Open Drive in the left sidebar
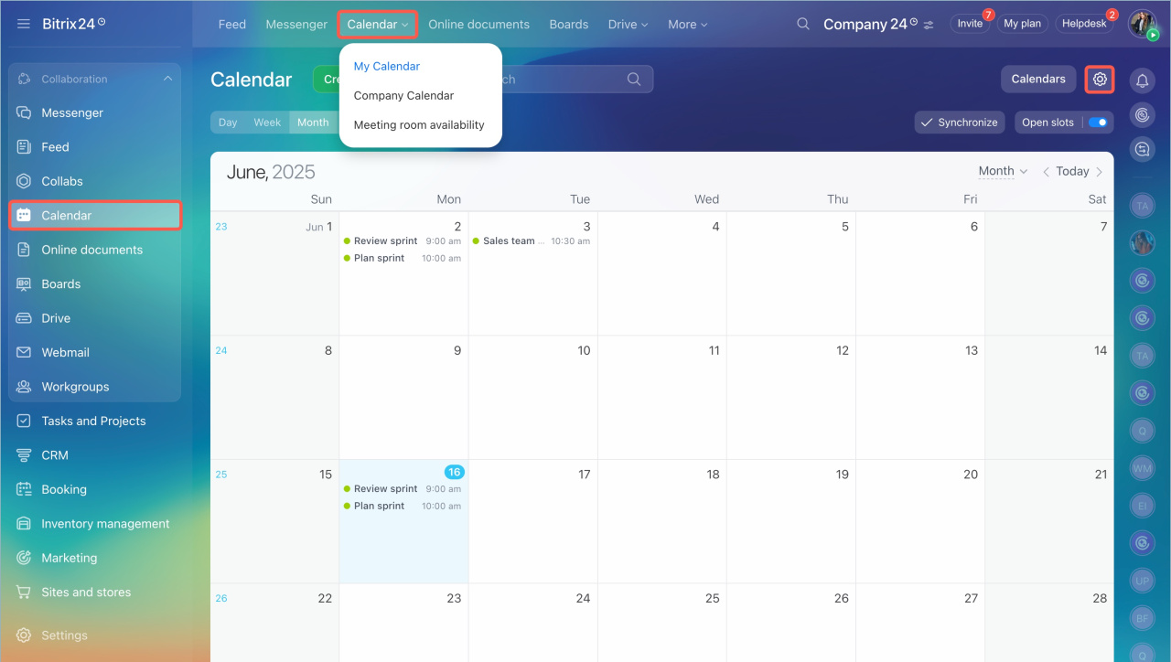1171x662 pixels. click(x=56, y=318)
